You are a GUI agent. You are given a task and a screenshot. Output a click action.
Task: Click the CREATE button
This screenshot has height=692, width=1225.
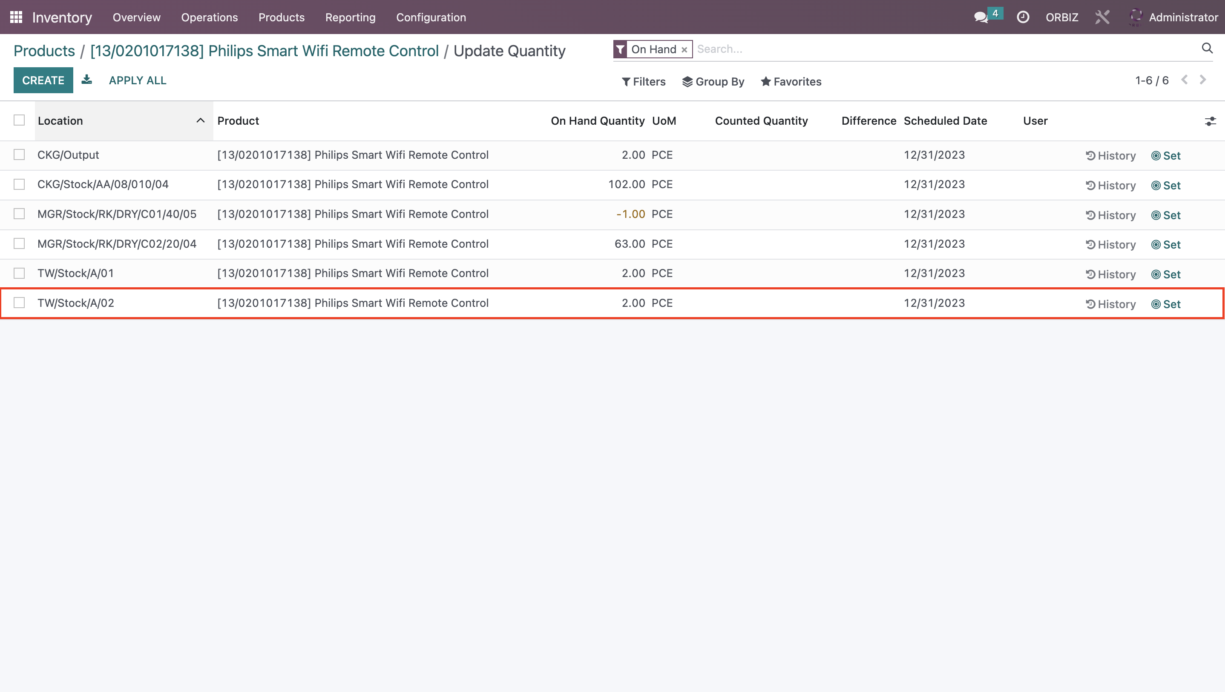point(43,80)
